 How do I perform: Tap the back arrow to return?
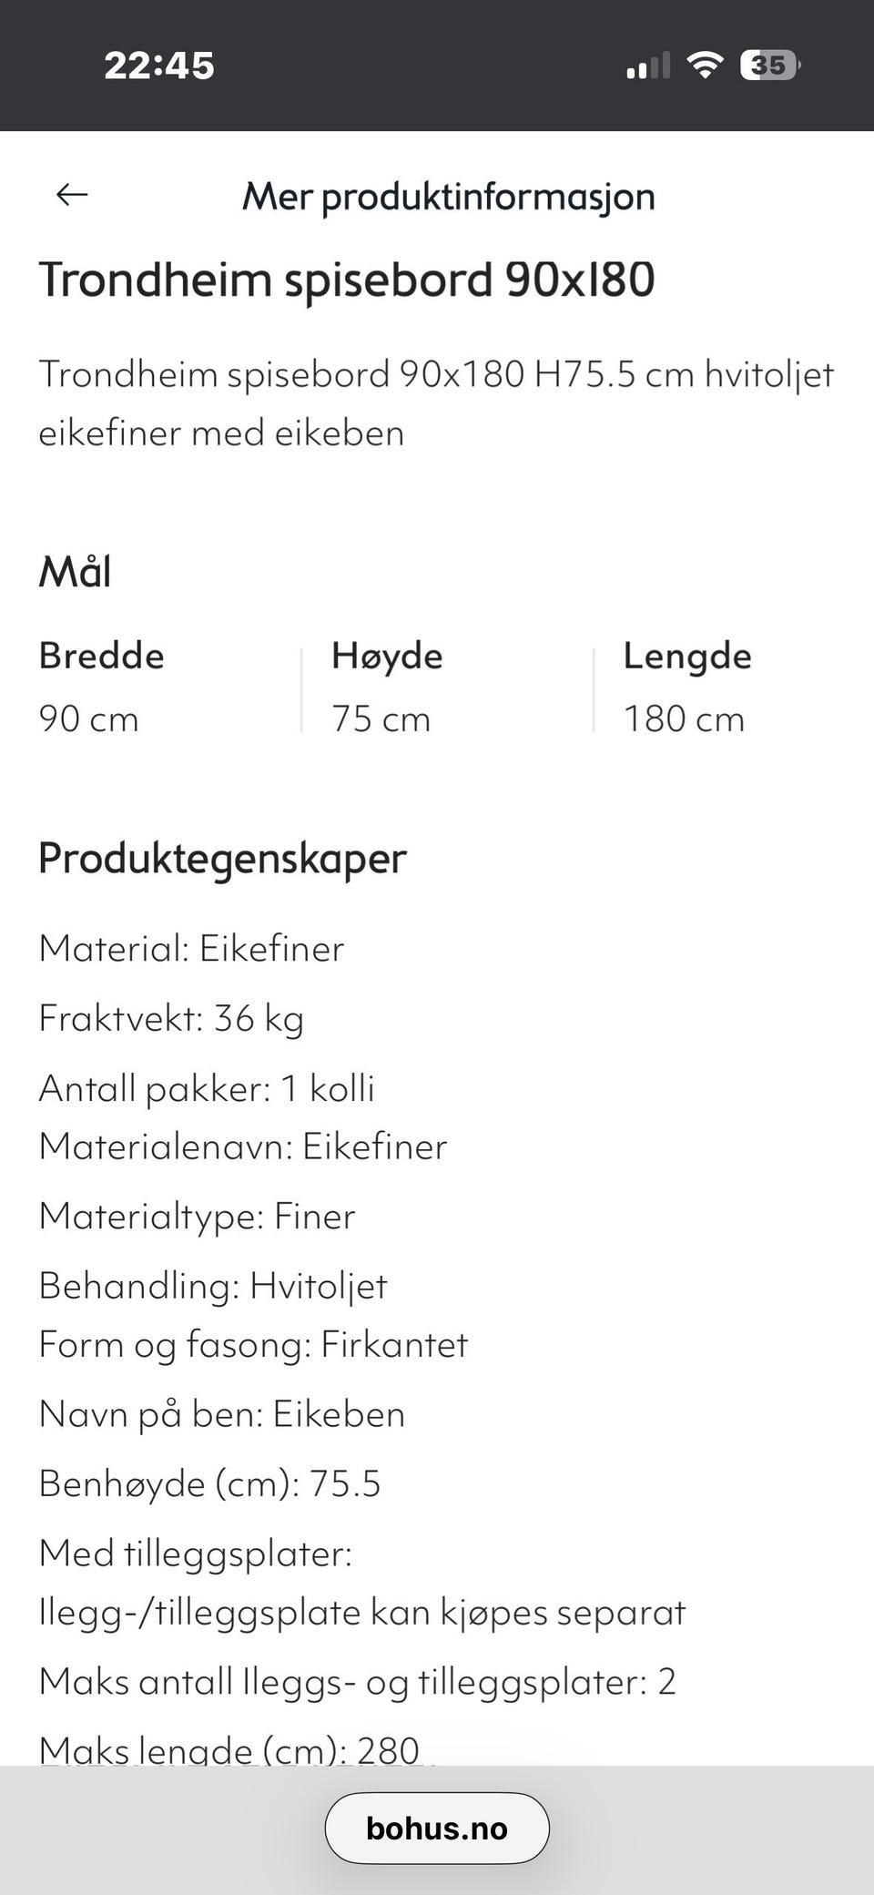tap(71, 194)
